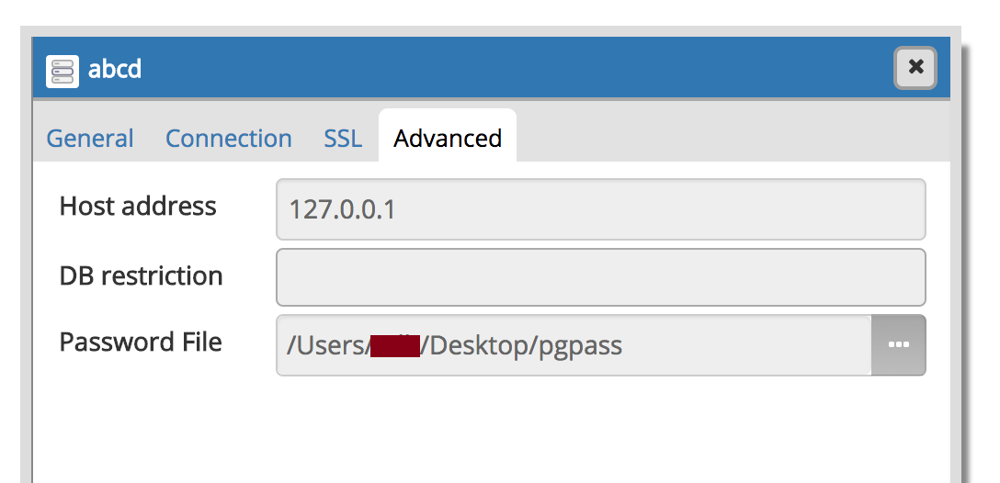Click the abcd dialog title text
The image size is (1000, 483).
115,69
